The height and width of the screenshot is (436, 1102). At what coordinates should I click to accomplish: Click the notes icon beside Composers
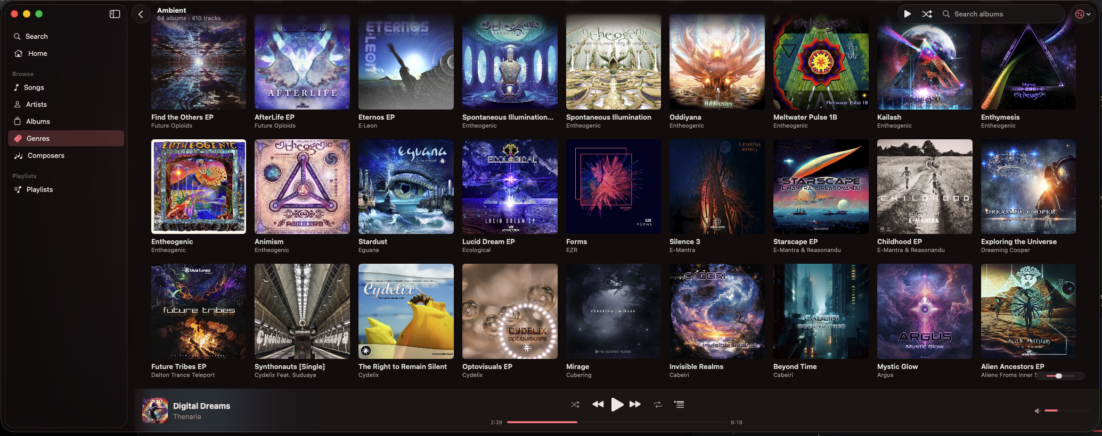pos(18,156)
